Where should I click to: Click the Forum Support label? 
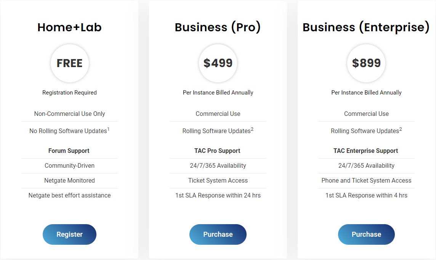tap(69, 151)
